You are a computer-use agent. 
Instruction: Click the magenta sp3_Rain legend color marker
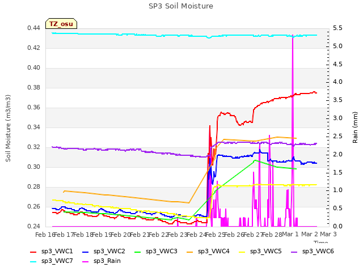86,262
